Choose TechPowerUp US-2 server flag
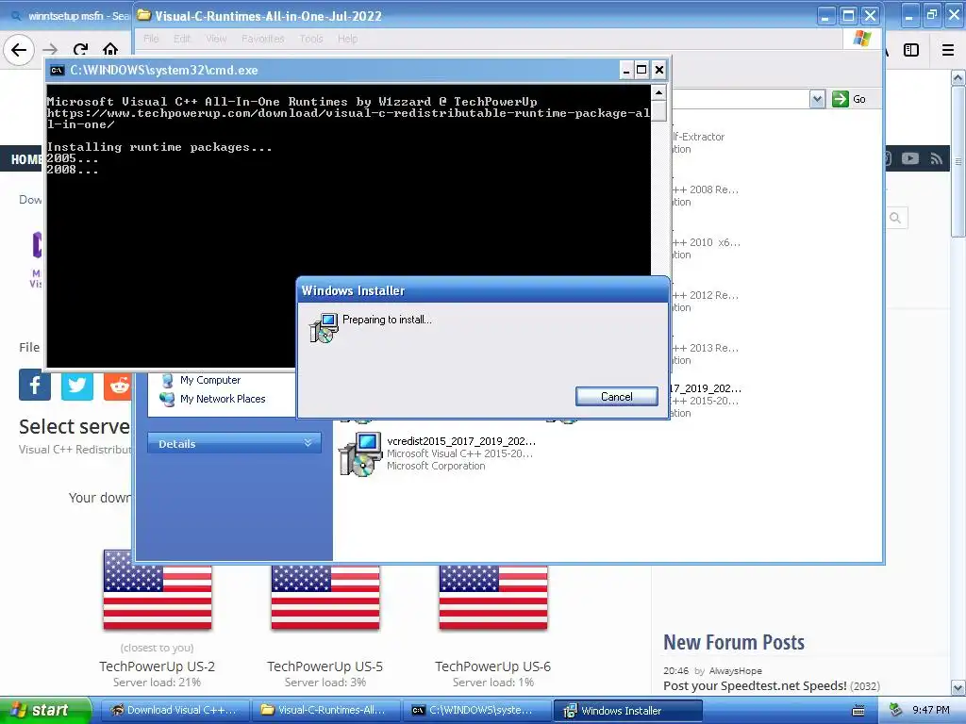This screenshot has width=966, height=724. [x=158, y=590]
